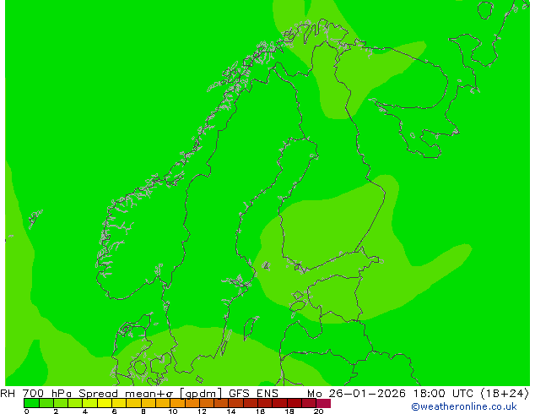535x414 pixels.
Task: Click the '[gpdm]' unit label
Action: pos(202,394)
